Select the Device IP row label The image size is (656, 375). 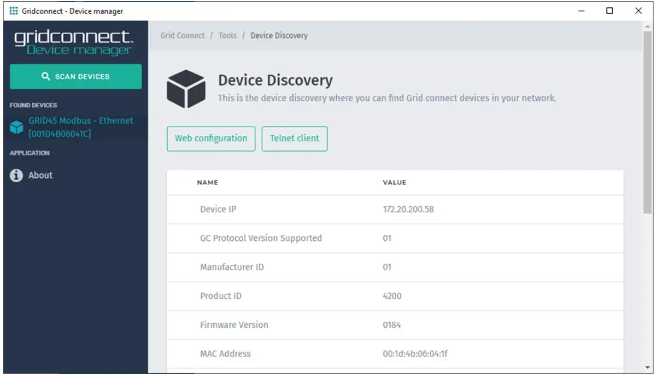(x=218, y=209)
